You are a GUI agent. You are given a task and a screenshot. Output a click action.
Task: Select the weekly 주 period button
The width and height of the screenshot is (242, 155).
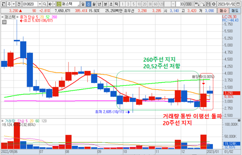(89, 4)
